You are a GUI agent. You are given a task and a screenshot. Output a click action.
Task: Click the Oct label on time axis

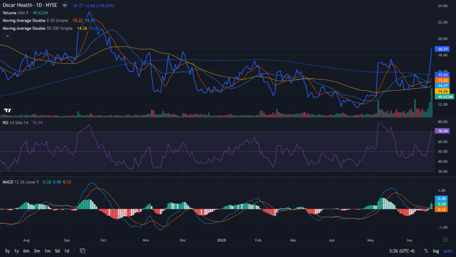coord(103,240)
